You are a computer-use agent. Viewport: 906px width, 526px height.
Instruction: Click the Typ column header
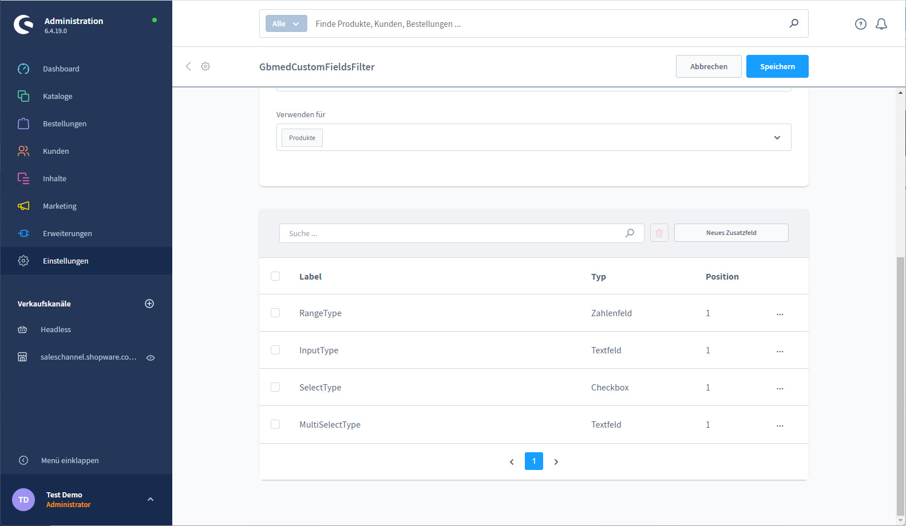599,277
